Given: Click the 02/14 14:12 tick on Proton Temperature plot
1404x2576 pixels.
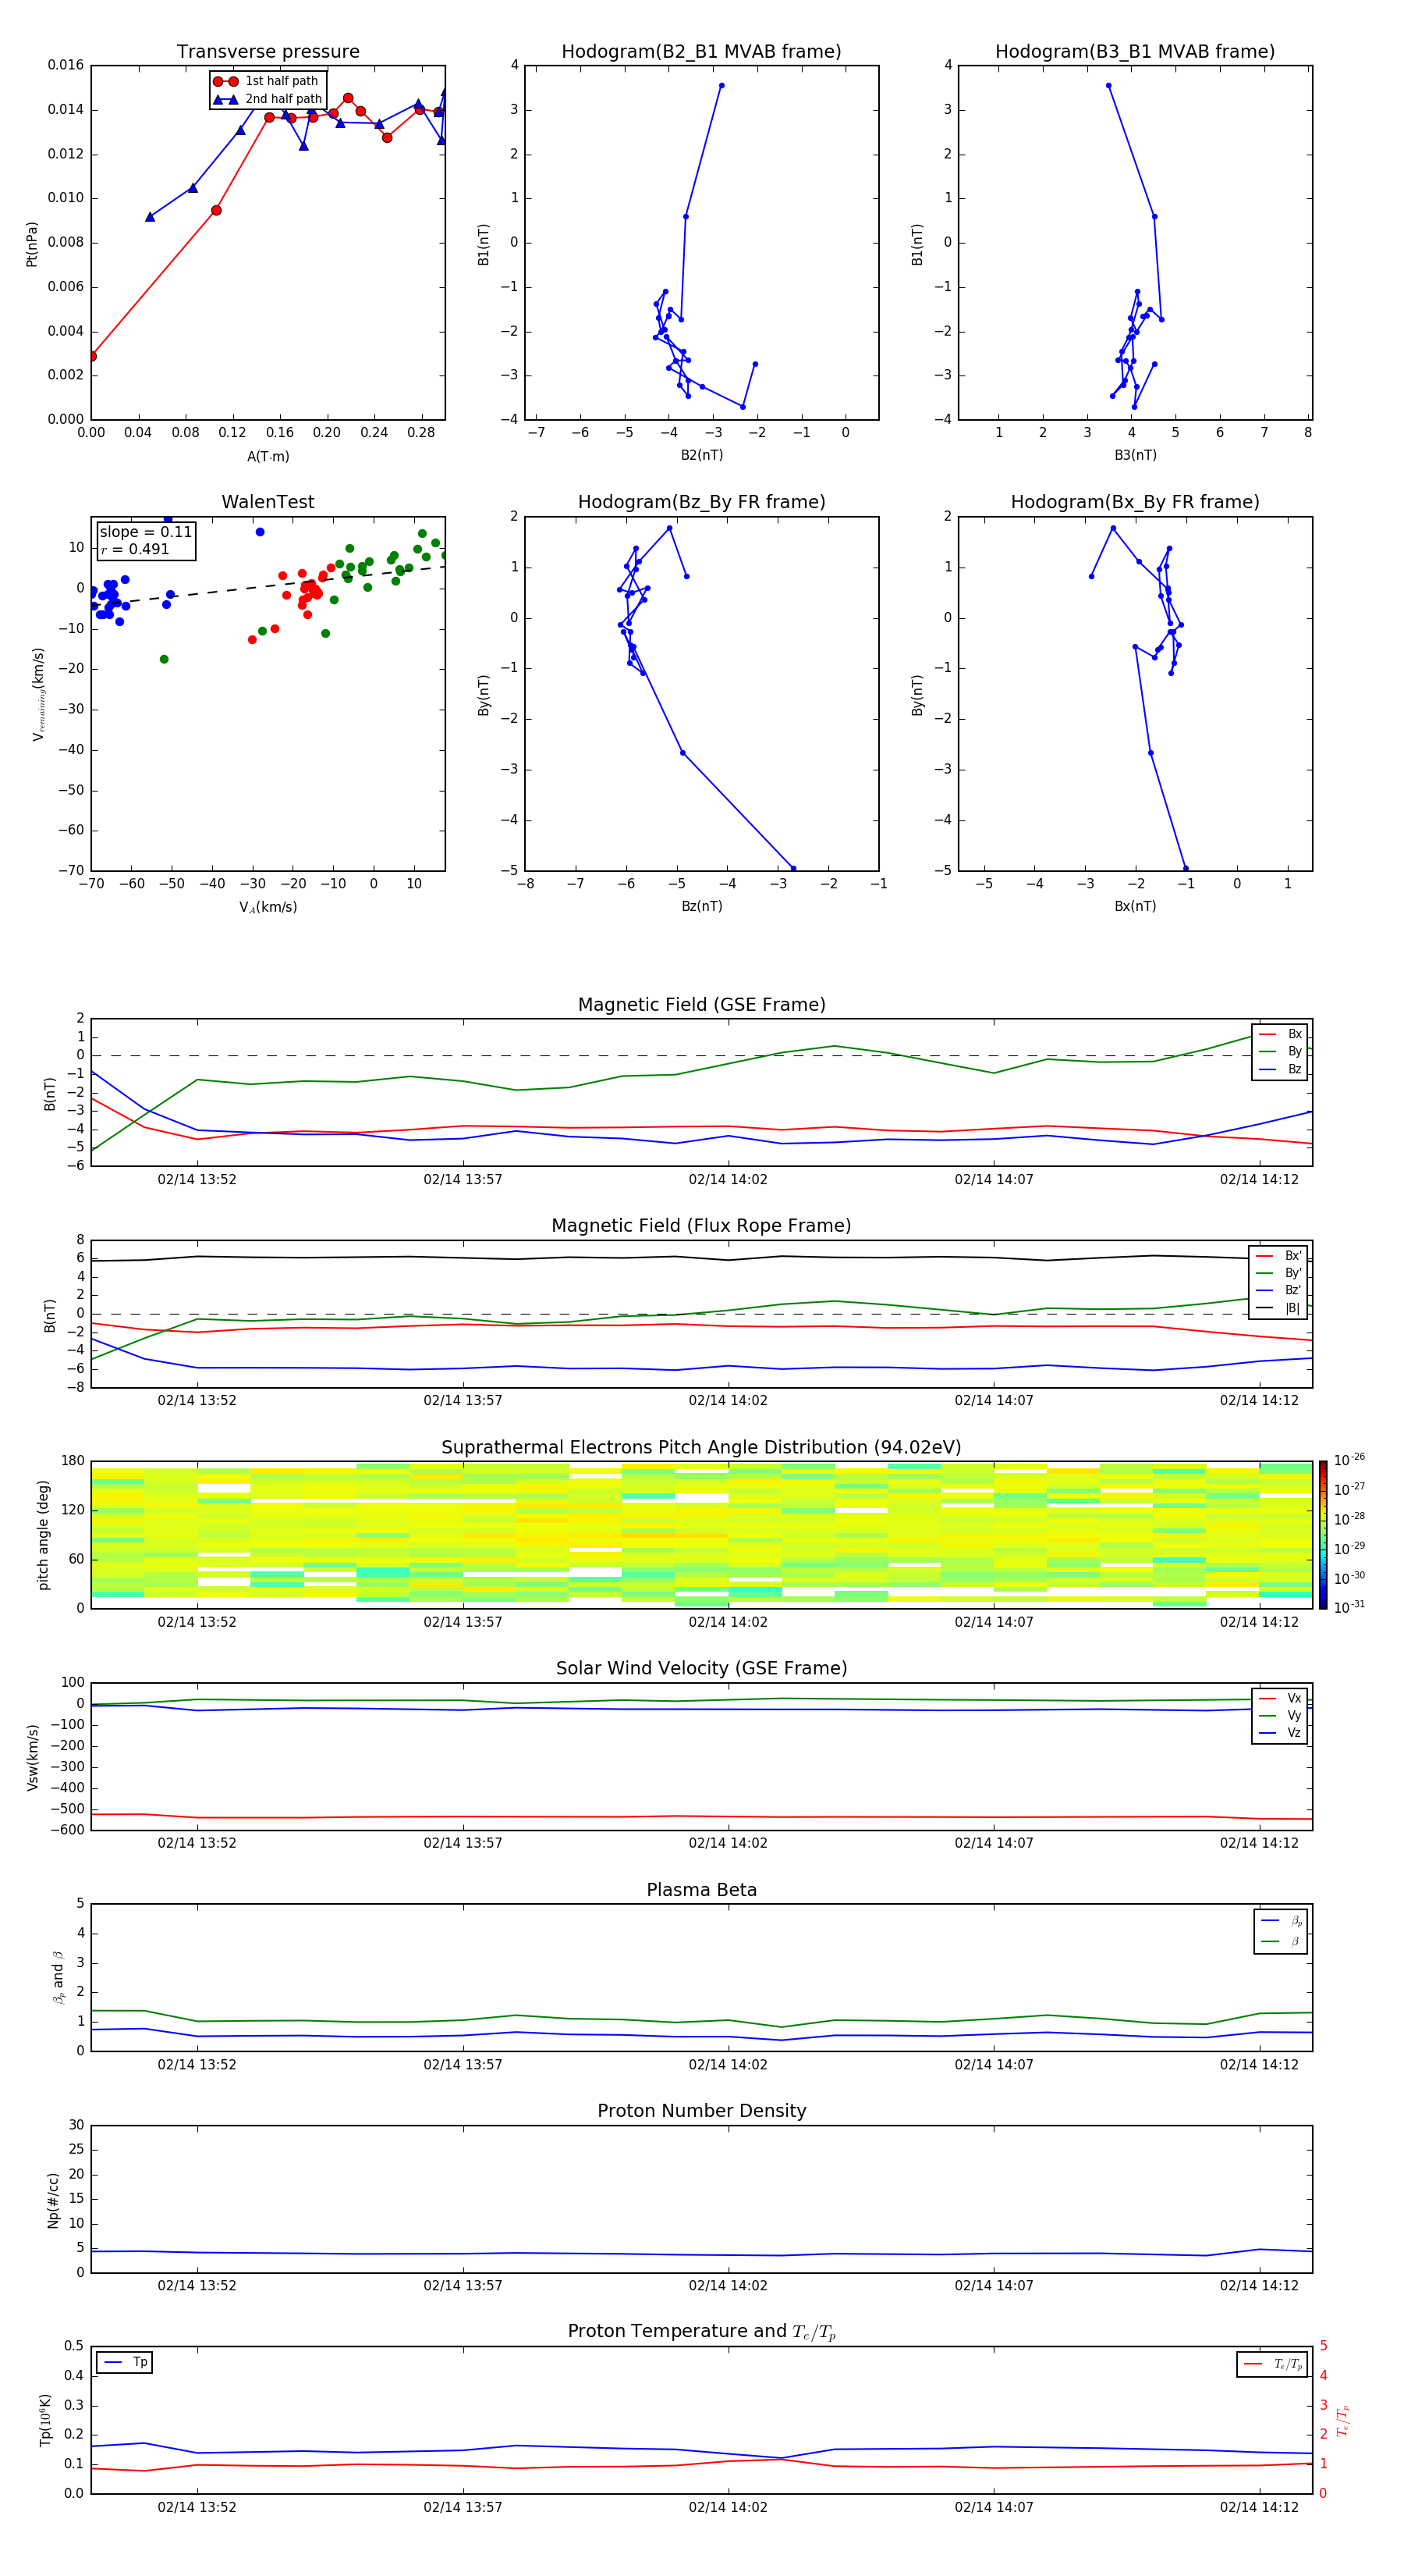Looking at the screenshot, I should 1259,2508.
